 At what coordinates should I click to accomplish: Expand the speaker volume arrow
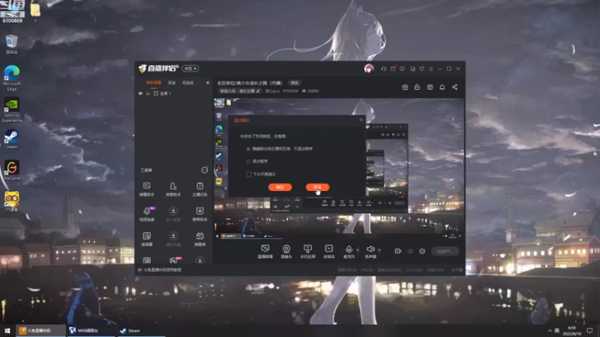(x=379, y=250)
